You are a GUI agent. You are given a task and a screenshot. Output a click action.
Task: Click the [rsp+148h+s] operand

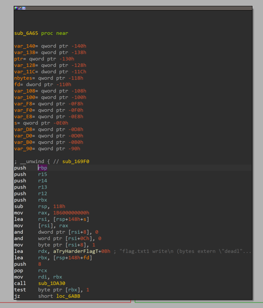71,219
